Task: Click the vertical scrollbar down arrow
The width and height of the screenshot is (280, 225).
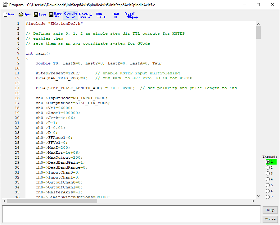Action: pos(258,196)
